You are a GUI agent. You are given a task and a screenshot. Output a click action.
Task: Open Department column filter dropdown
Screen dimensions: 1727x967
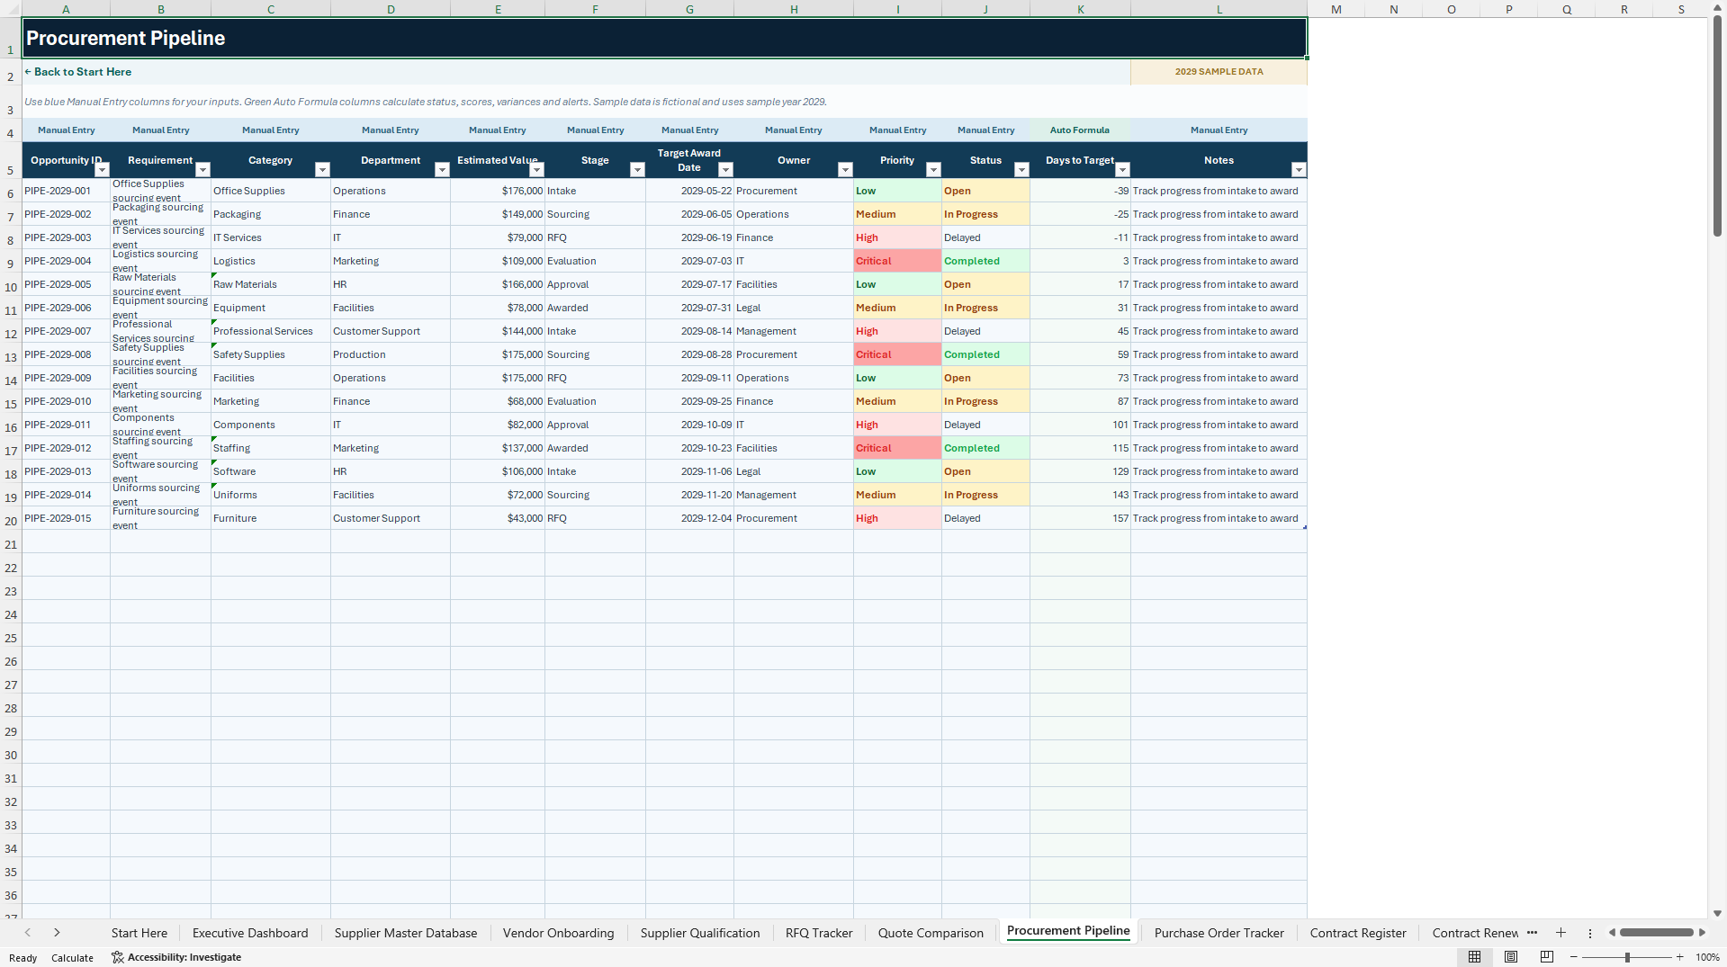pyautogui.click(x=442, y=170)
